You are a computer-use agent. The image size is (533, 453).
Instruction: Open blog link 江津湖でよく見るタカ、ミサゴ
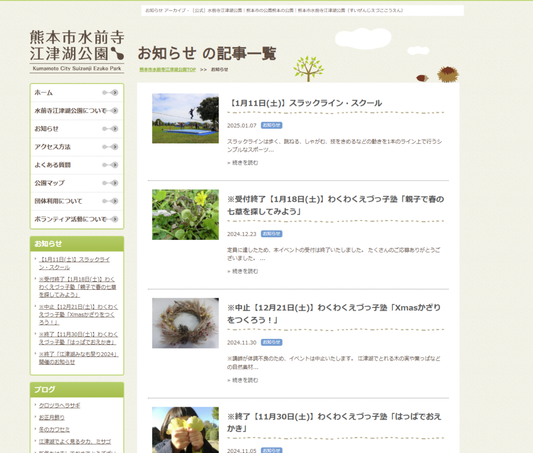click(75, 442)
